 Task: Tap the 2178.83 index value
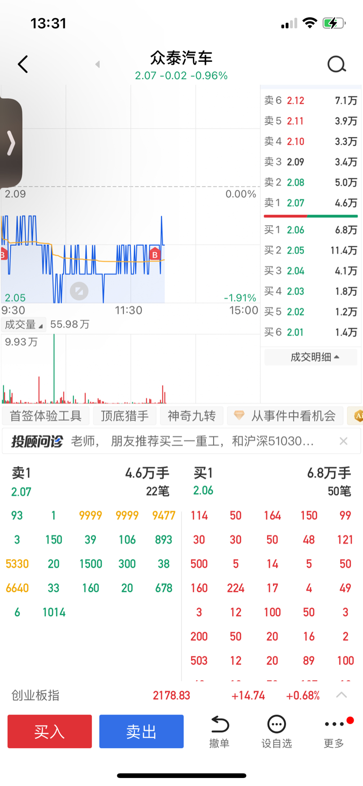click(x=172, y=695)
